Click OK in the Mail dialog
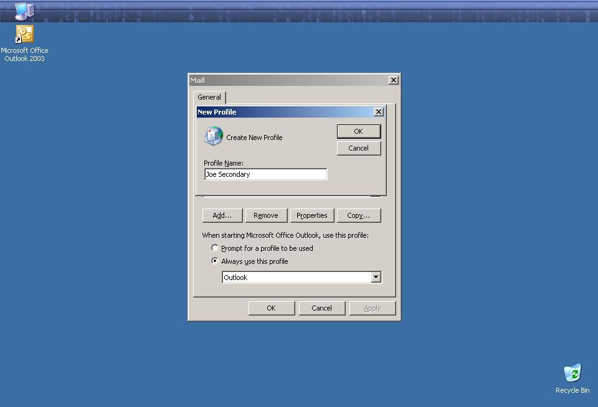This screenshot has height=407, width=598. [271, 308]
